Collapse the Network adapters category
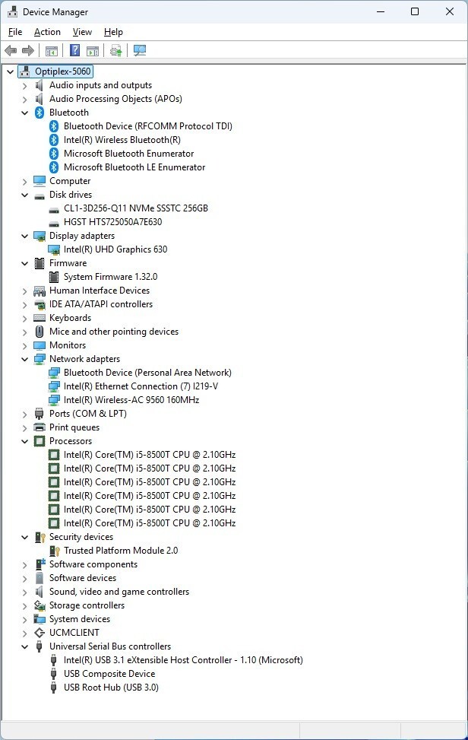Screen dimensions: 468x740 click(24, 359)
